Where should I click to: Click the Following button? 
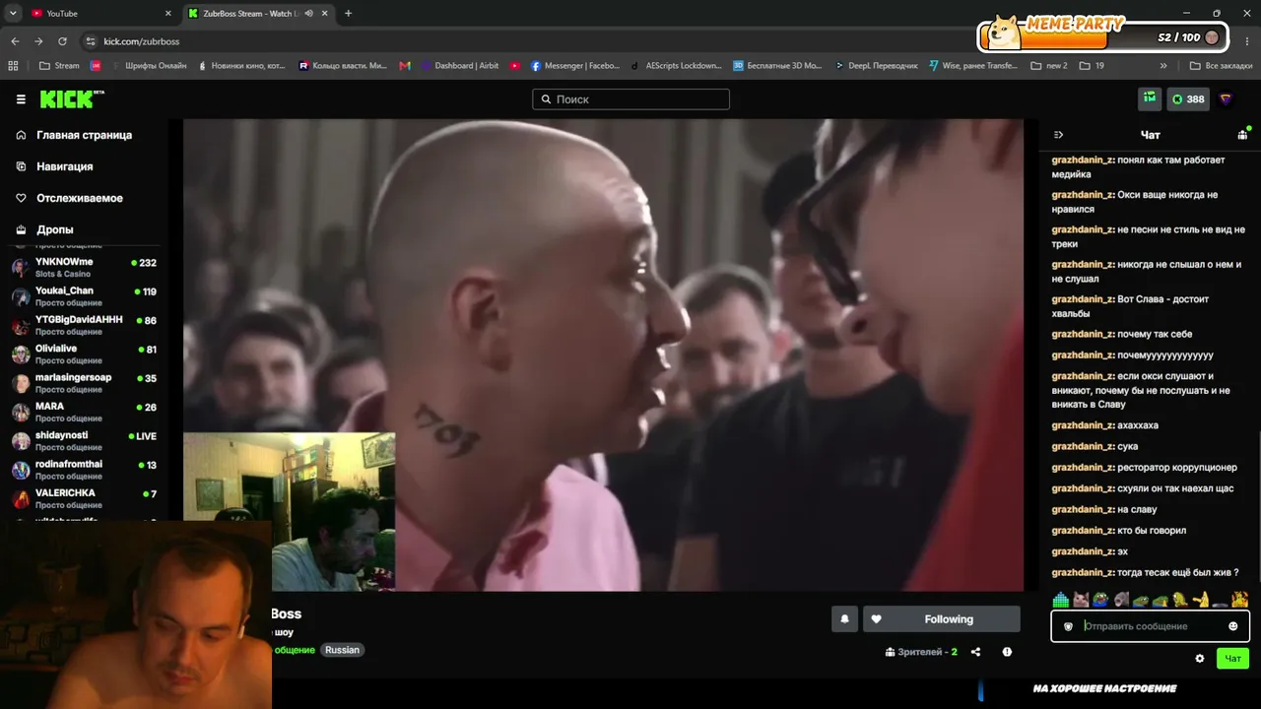[942, 619]
